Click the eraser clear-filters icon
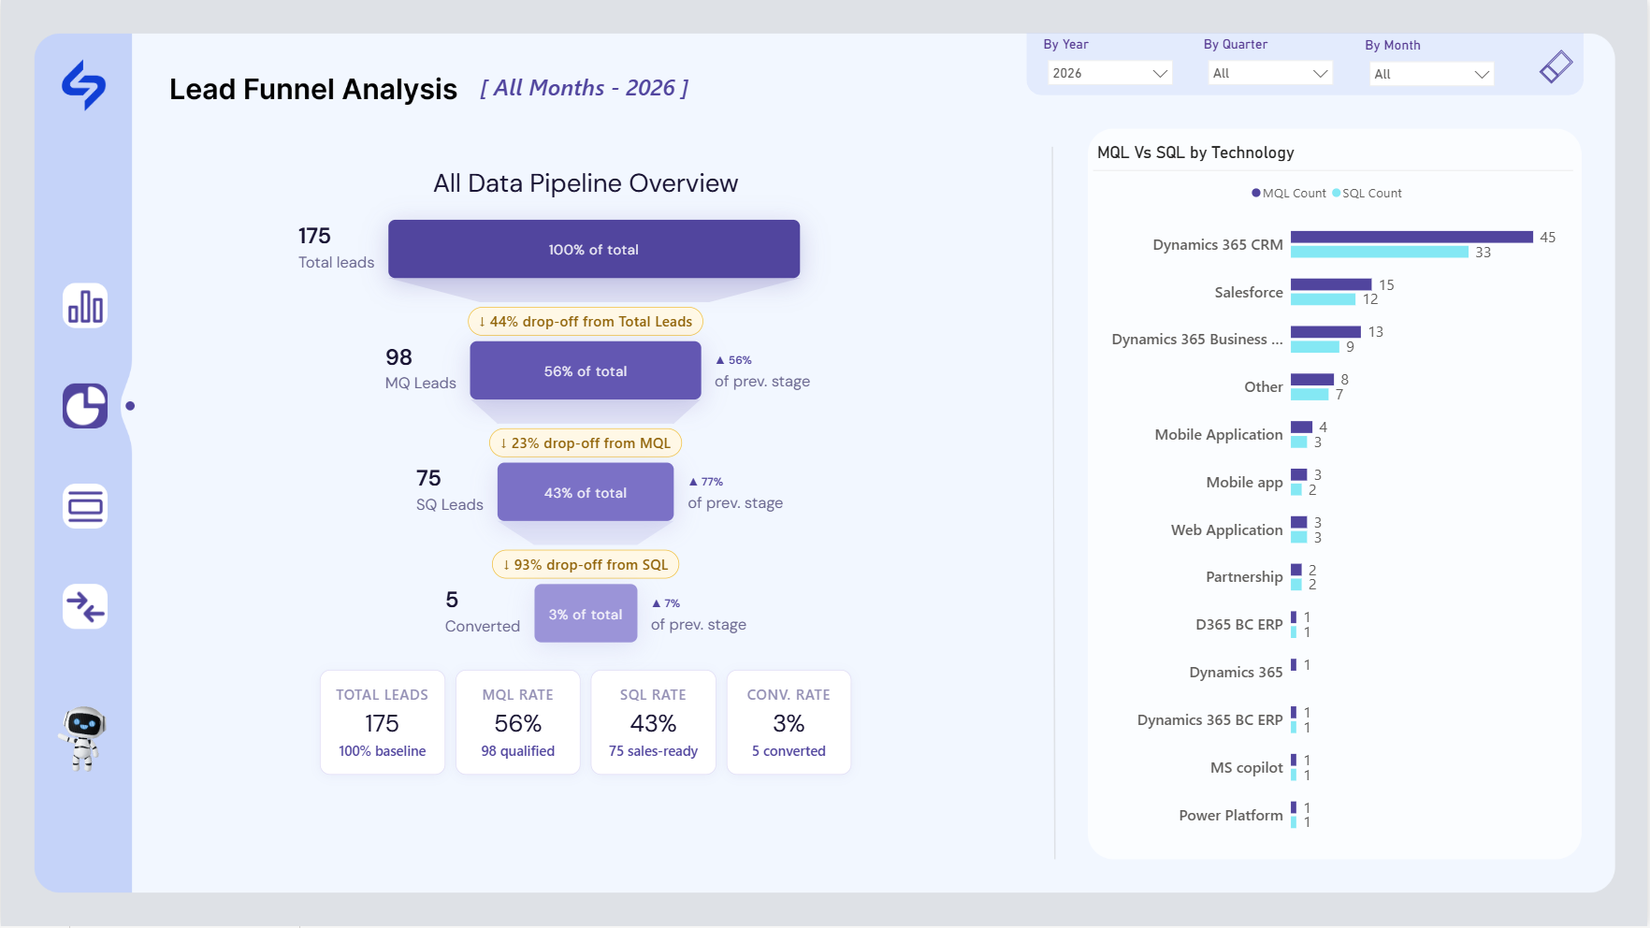This screenshot has width=1650, height=928. (1556, 66)
